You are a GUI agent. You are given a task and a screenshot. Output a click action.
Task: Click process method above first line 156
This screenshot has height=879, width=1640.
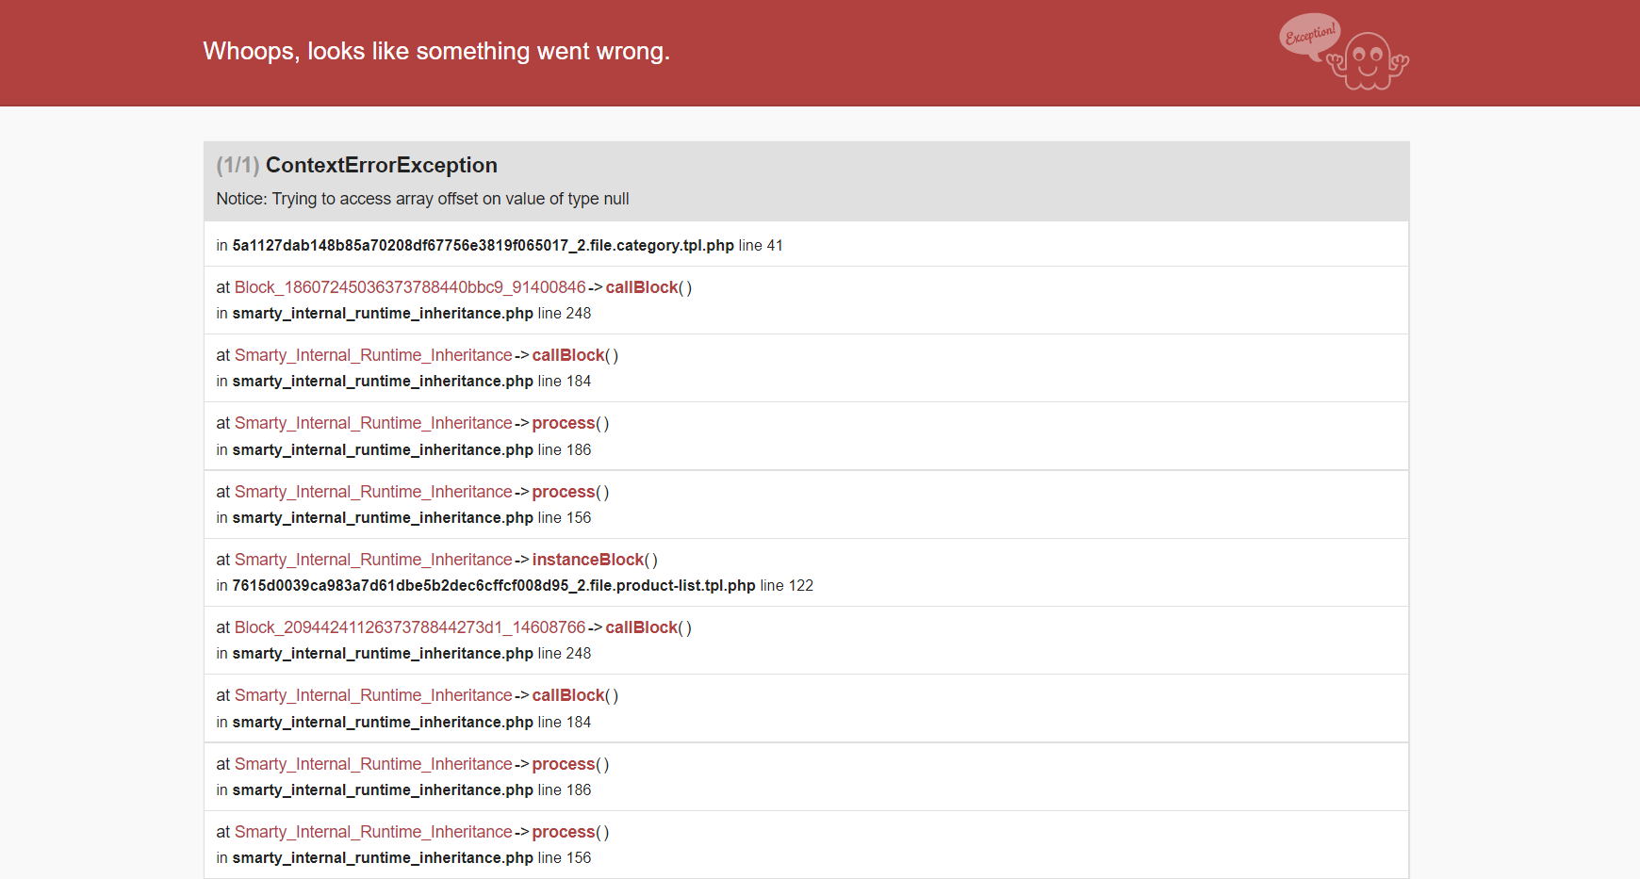[x=564, y=492]
